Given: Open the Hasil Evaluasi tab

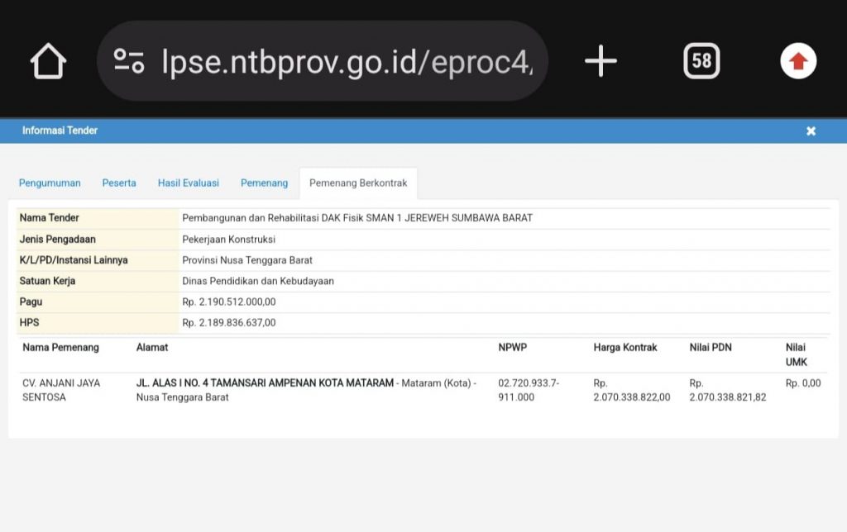Looking at the screenshot, I should click(x=189, y=183).
